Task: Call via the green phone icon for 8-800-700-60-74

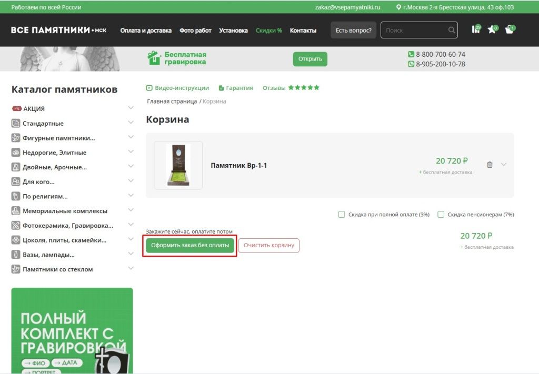Action: pyautogui.click(x=411, y=54)
